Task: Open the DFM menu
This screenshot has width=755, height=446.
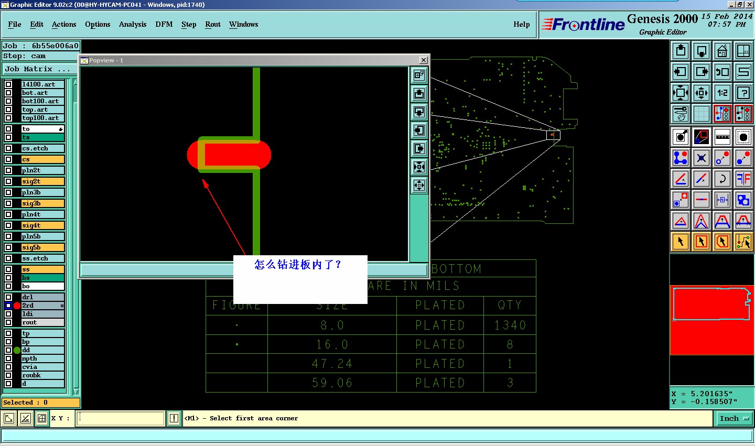Action: click(x=164, y=24)
